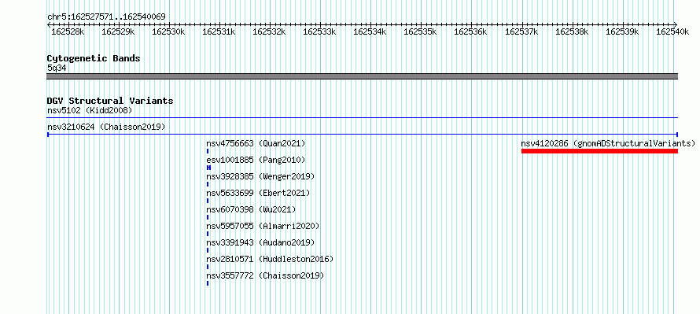The height and width of the screenshot is (314, 700).
Task: Select the nsv3928385 (Wenger2019) variant label
Action: click(260, 176)
